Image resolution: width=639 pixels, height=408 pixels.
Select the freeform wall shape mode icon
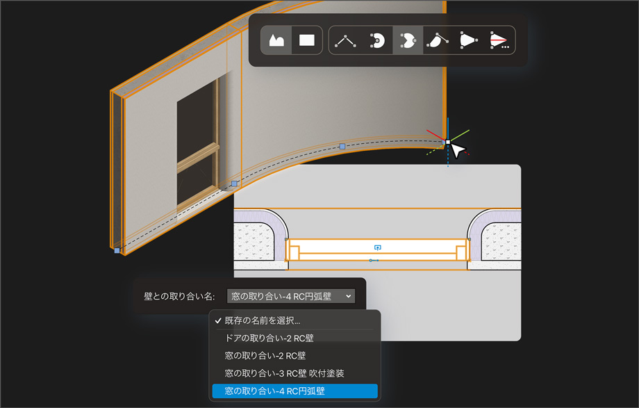tap(276, 40)
